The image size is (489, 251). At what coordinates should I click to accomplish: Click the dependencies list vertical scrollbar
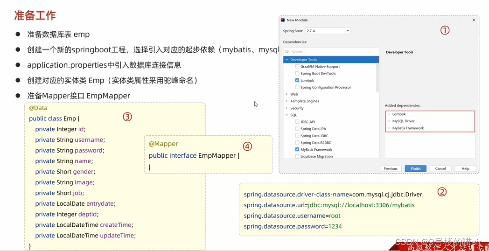pyautogui.click(x=377, y=77)
